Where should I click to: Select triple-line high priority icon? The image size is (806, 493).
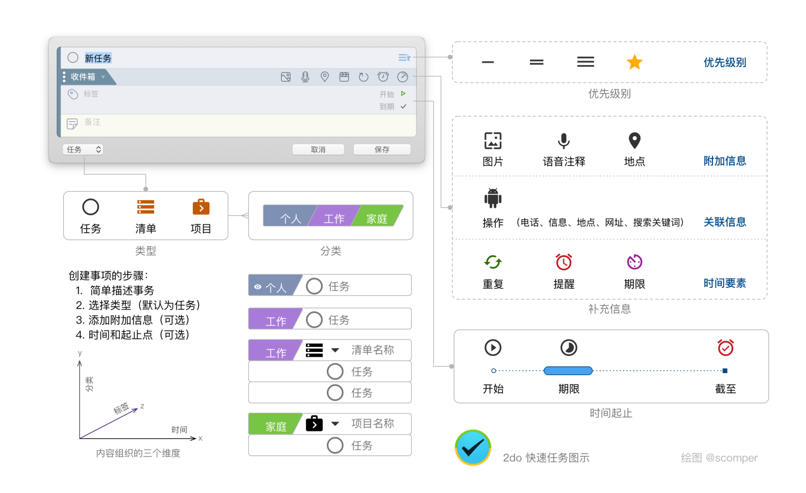pyautogui.click(x=585, y=62)
